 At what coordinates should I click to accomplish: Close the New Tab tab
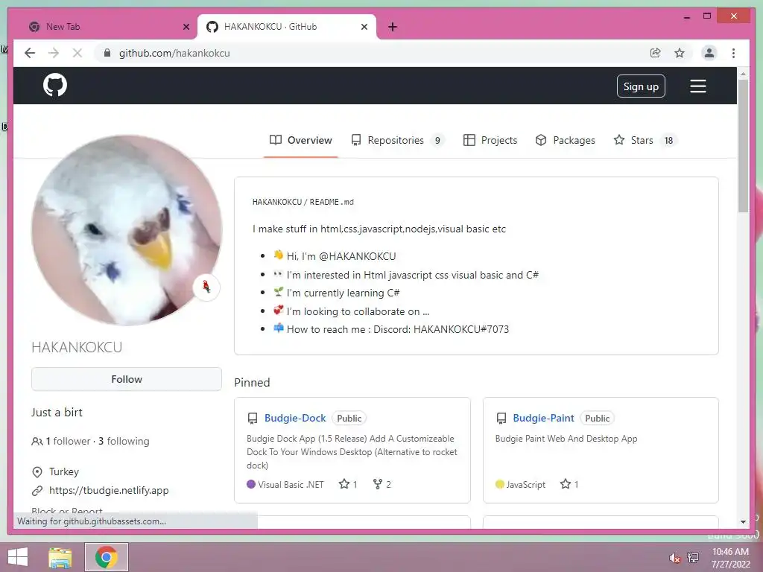pos(186,27)
